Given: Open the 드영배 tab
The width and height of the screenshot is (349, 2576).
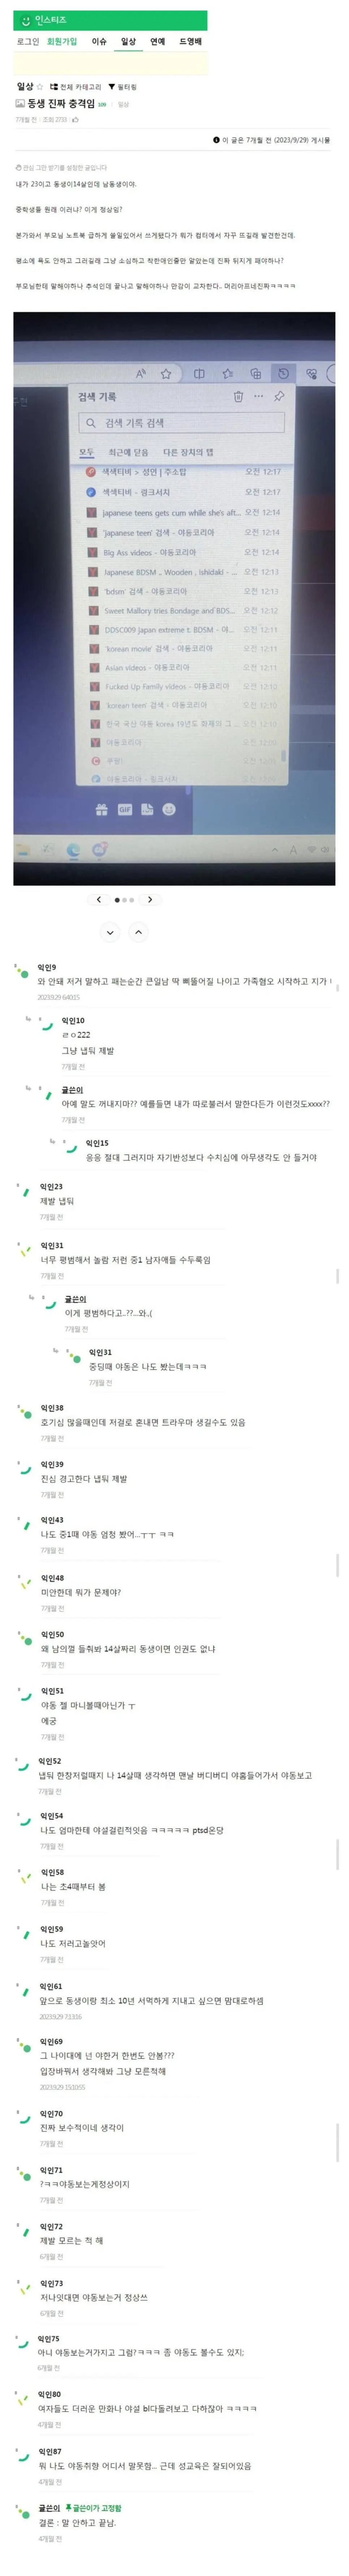Looking at the screenshot, I should [x=190, y=42].
